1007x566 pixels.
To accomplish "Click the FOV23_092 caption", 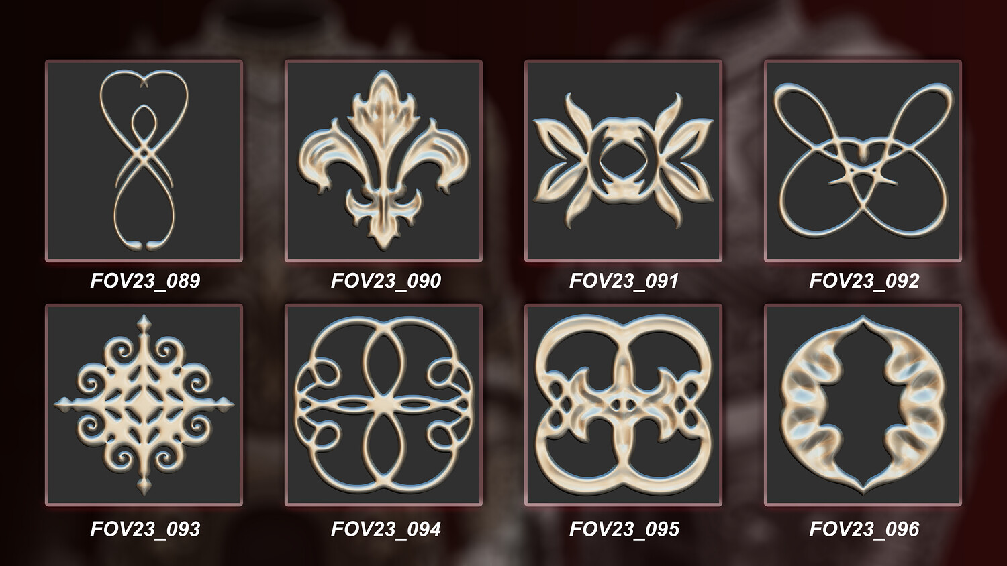I will pyautogui.click(x=864, y=280).
